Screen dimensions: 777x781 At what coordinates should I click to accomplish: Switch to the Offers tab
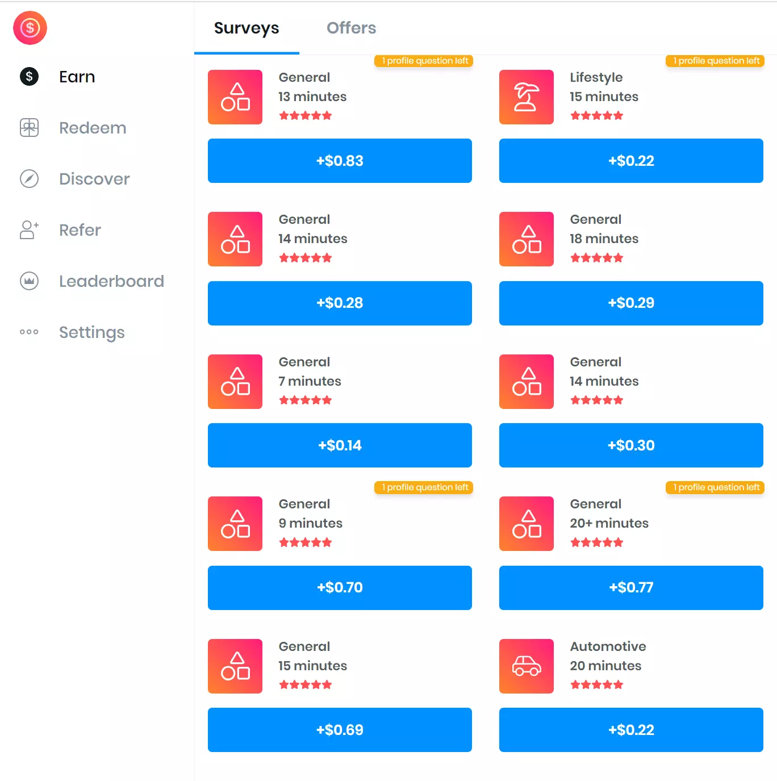pyautogui.click(x=351, y=28)
